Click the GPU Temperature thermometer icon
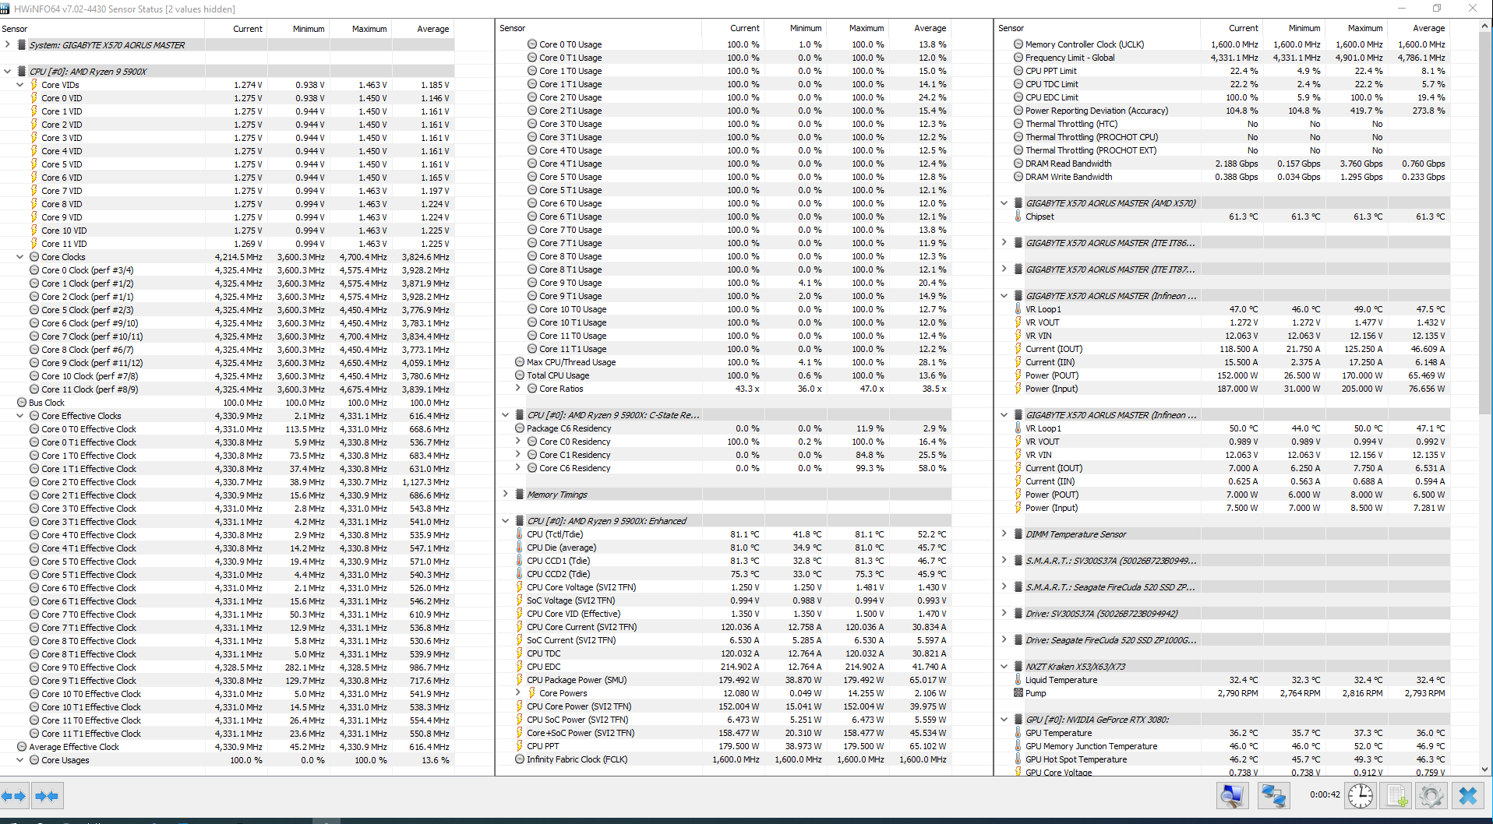Viewport: 1493px width, 824px height. click(1018, 733)
